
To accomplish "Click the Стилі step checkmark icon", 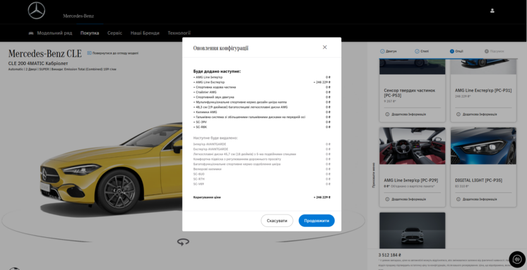I will (x=417, y=51).
